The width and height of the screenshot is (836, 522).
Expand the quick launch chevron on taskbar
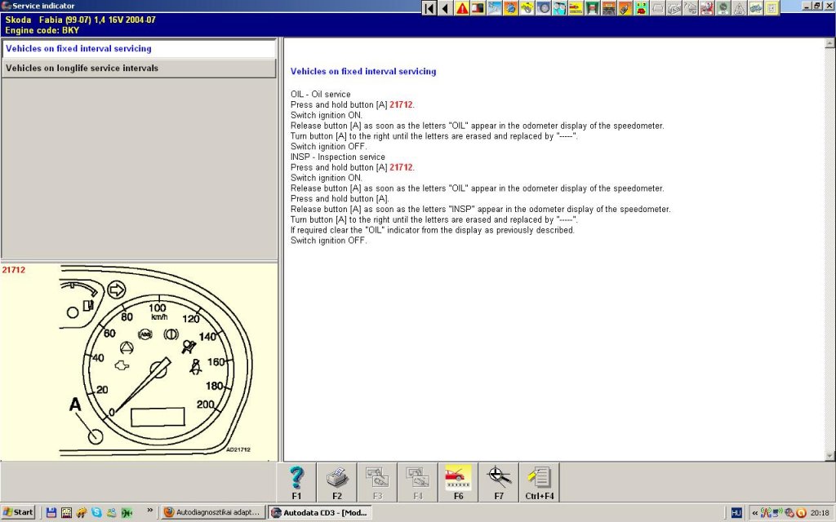point(150,511)
